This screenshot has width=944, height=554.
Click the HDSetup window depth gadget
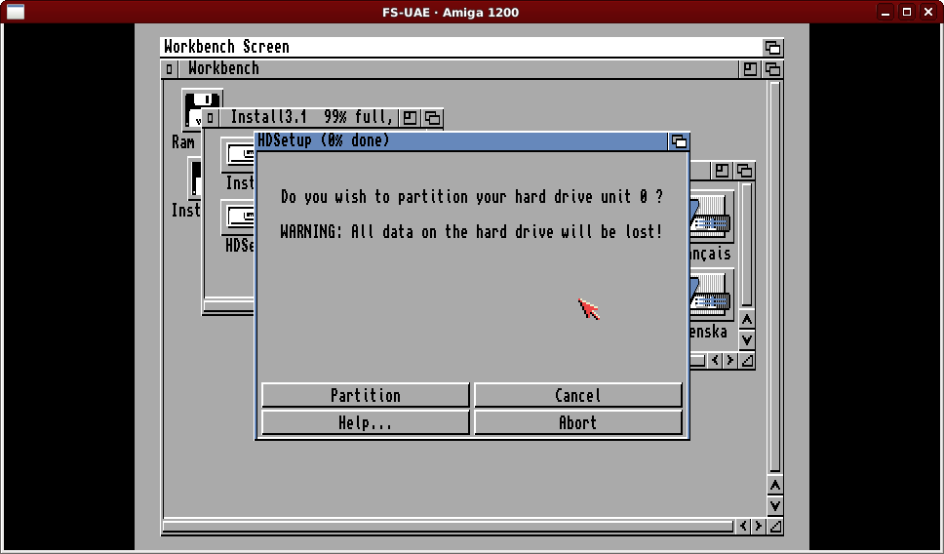click(x=679, y=141)
